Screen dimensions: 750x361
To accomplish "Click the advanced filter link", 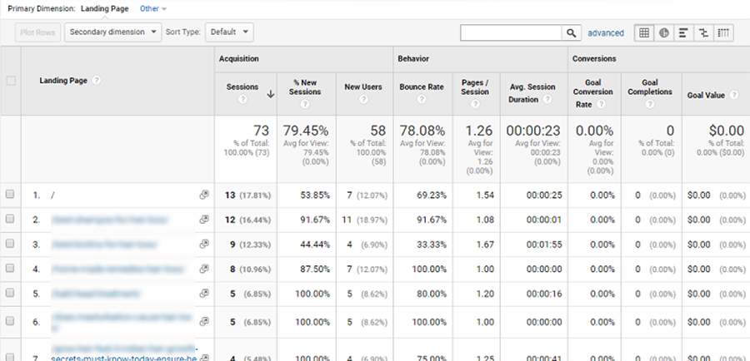I will click(x=605, y=32).
